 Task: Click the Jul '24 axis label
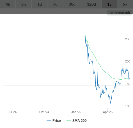(x=12, y=112)
